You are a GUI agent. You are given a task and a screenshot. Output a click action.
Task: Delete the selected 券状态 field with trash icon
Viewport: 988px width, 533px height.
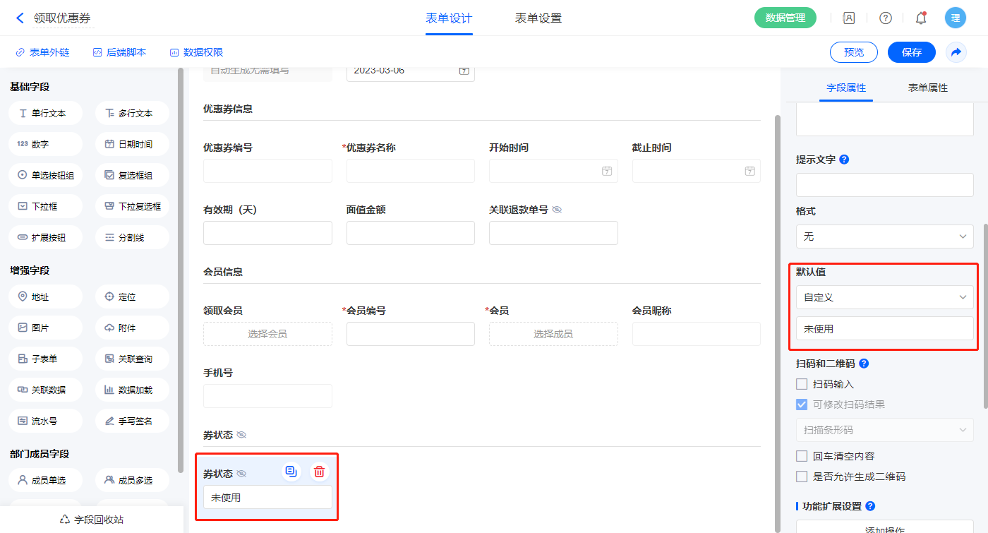pos(319,472)
